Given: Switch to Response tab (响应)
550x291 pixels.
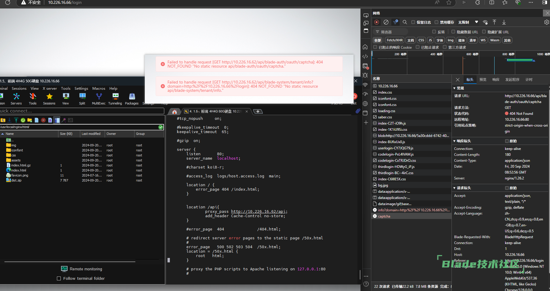Looking at the screenshot, I should coord(496,80).
